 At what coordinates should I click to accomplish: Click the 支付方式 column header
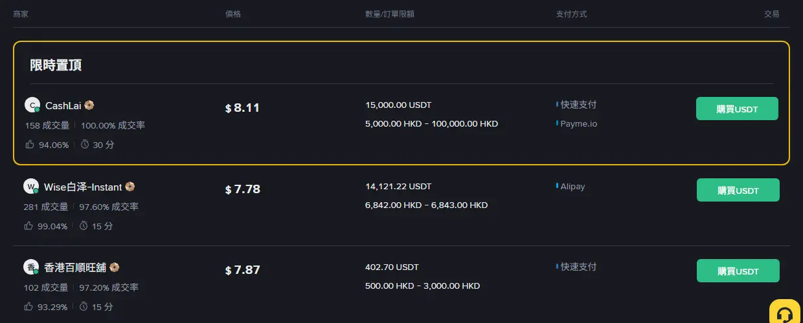[572, 14]
